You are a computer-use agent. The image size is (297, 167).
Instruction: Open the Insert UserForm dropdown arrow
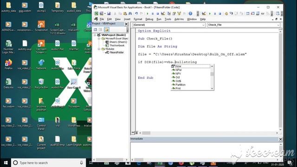[105, 13]
